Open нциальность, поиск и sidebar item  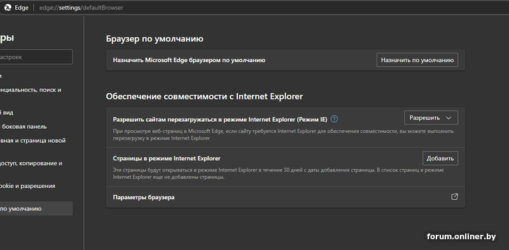31,90
